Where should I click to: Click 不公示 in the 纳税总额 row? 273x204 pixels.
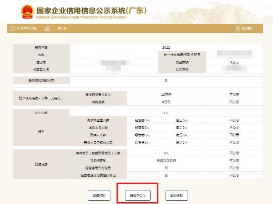coord(234,102)
